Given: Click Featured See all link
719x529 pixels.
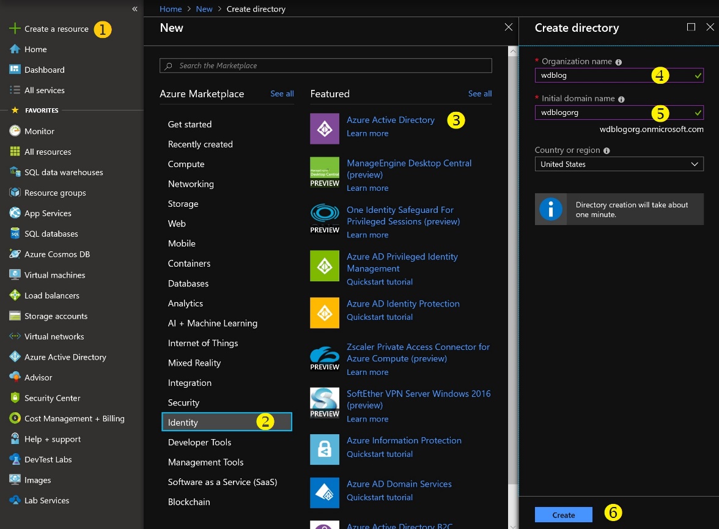Looking at the screenshot, I should point(480,94).
